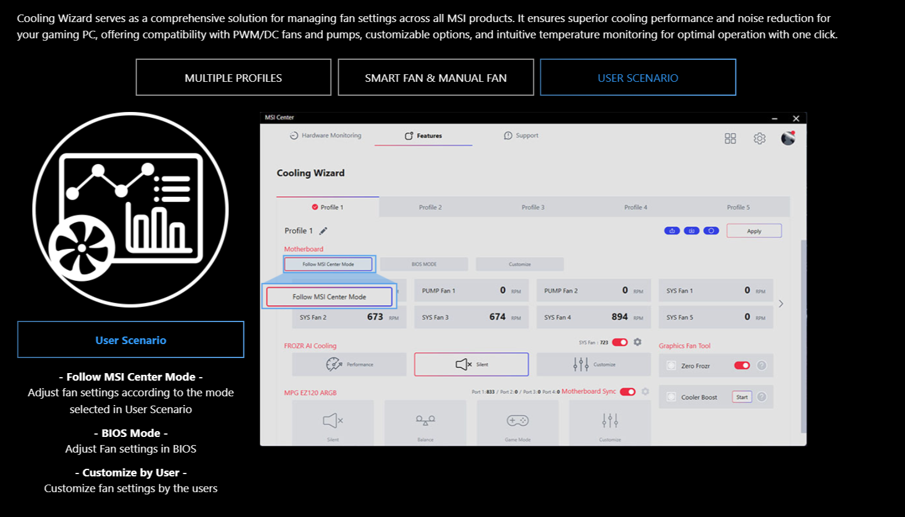Select BIOS MODE for motherboard
This screenshot has height=517, width=905.
coord(424,264)
